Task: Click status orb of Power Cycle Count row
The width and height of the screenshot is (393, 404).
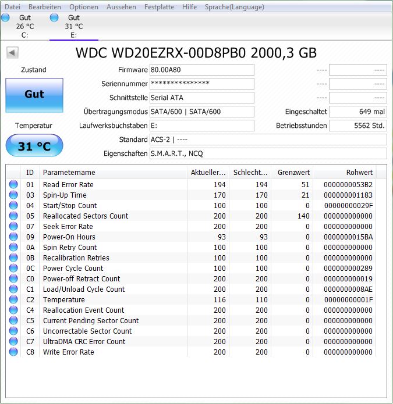Action: [x=13, y=268]
